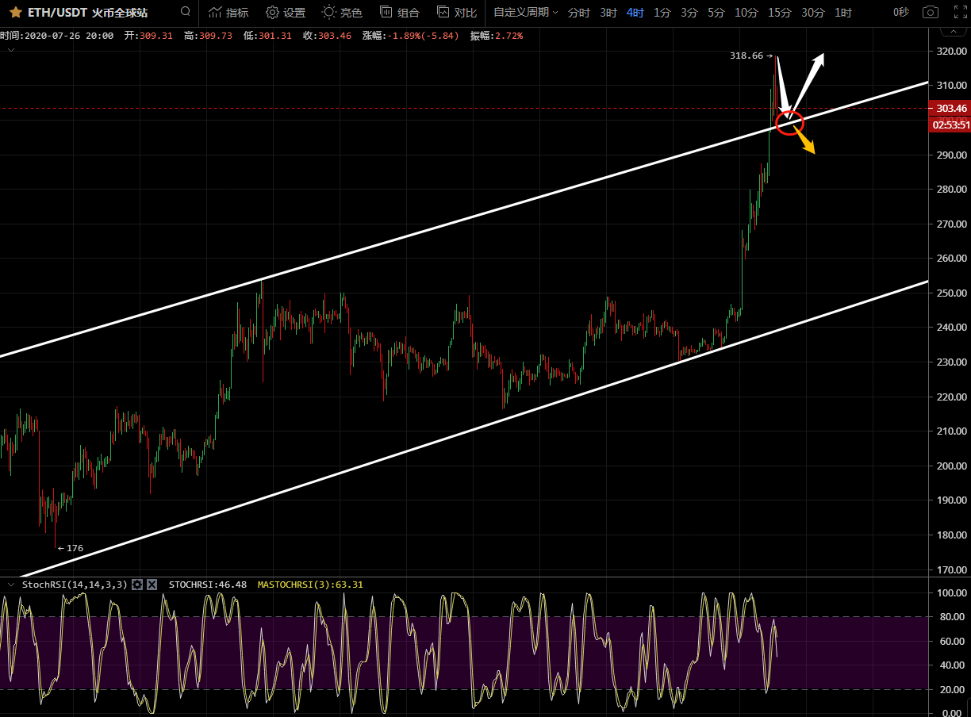971x717 pixels.
Task: Switch to the 4时 timeframe
Action: click(635, 13)
